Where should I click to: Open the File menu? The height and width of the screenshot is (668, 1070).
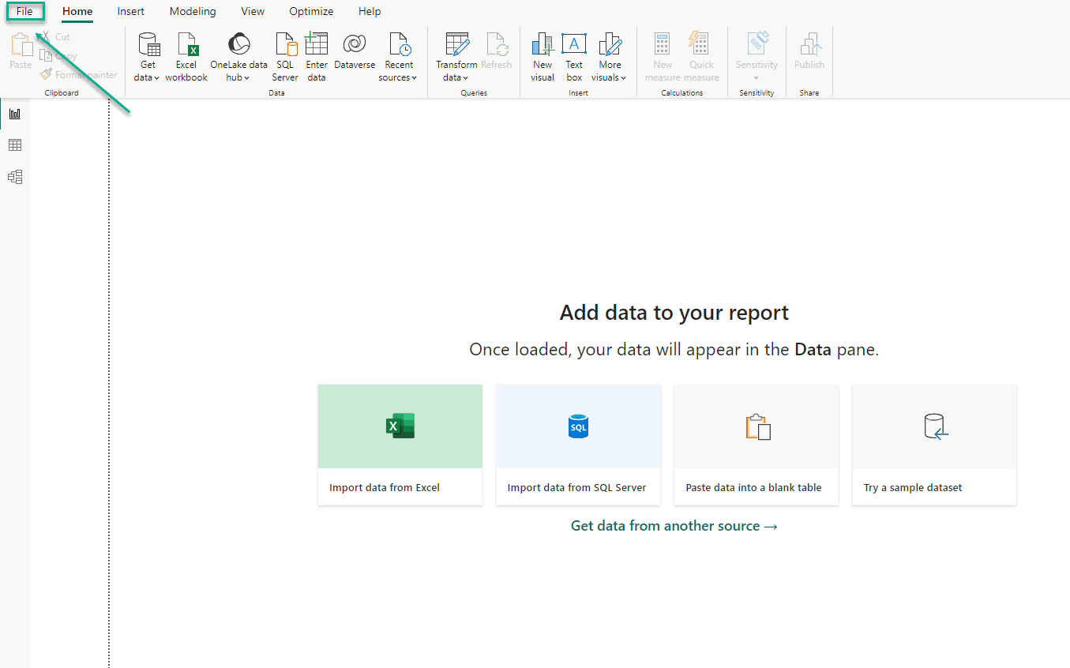pyautogui.click(x=24, y=11)
